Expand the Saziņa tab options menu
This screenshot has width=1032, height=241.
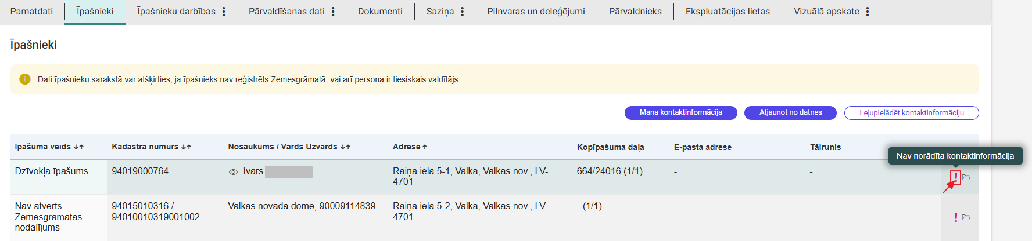[x=463, y=12]
